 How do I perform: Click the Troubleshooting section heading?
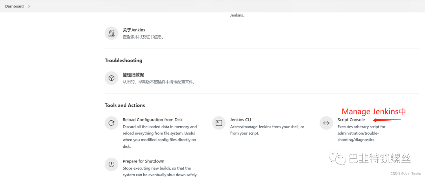123,60
